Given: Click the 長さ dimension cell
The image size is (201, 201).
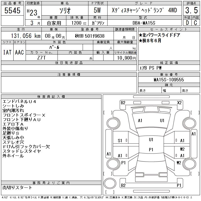Looking at the screenshot, I should 150,90.
